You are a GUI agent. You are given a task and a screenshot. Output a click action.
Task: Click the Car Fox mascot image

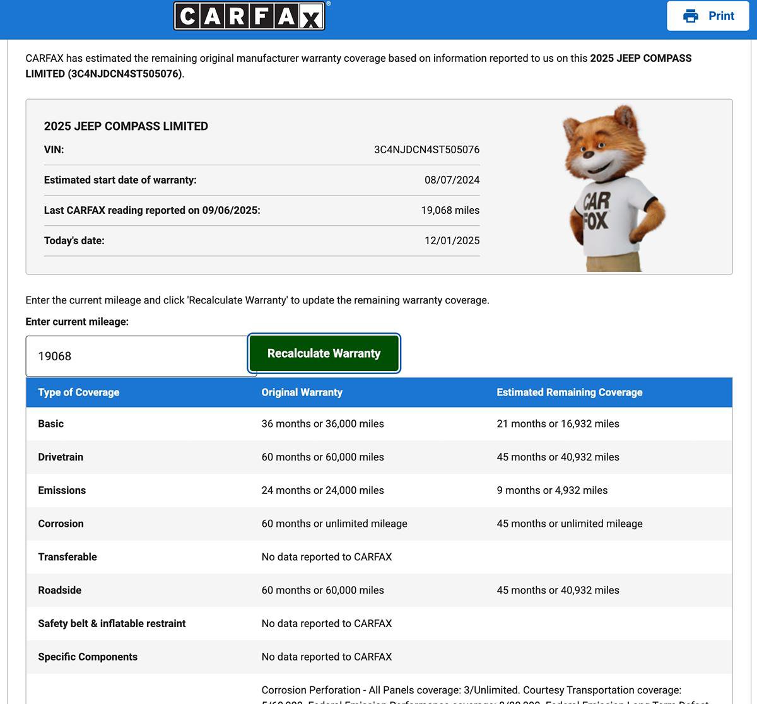click(x=613, y=188)
